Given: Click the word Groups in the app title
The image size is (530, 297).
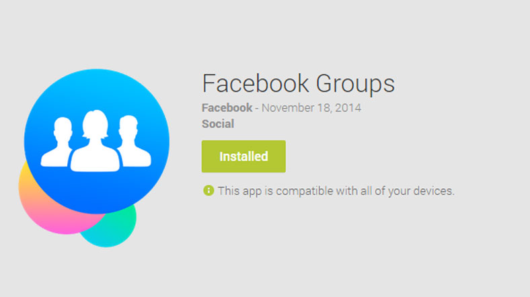Looking at the screenshot, I should point(355,84).
